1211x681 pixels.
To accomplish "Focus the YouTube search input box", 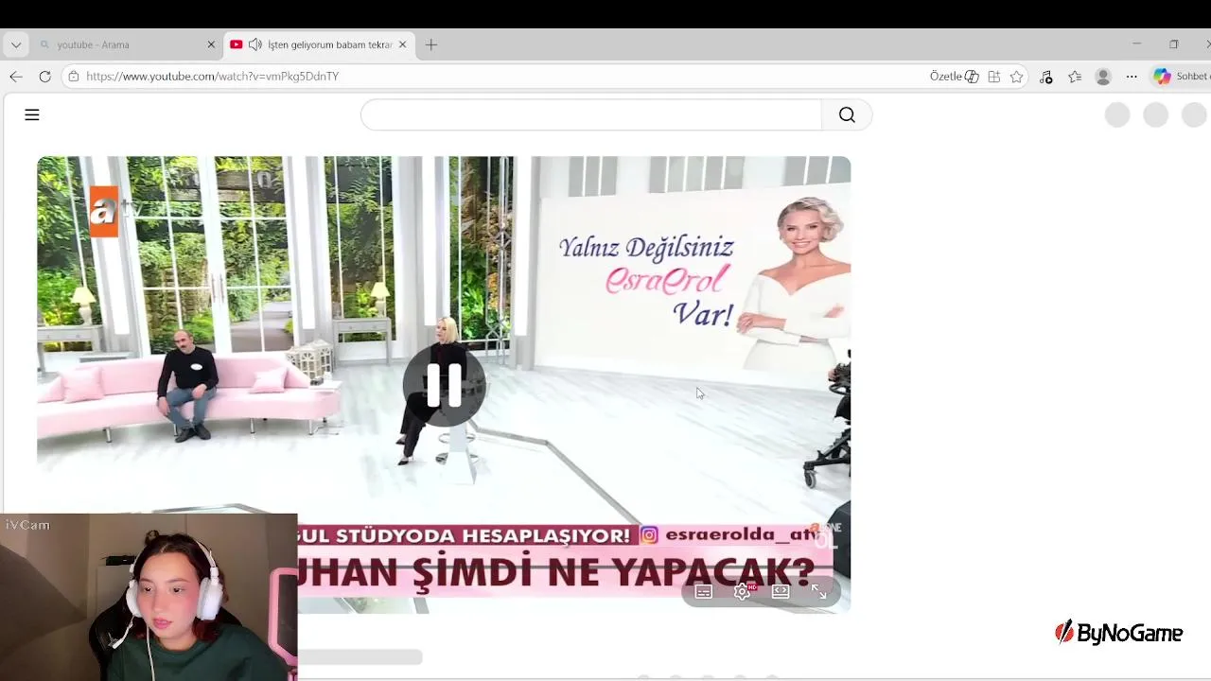I will 591,114.
